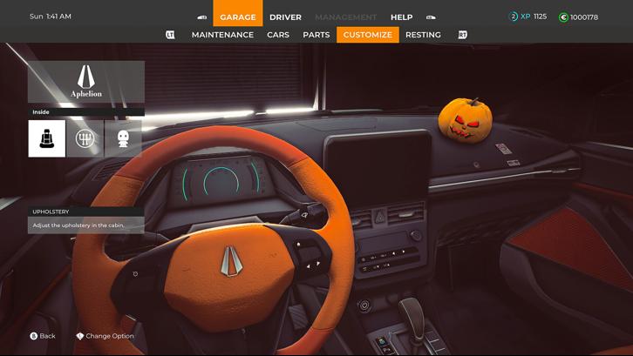
Task: Click the Sun 1:41 AM clock
Action: [x=51, y=17]
